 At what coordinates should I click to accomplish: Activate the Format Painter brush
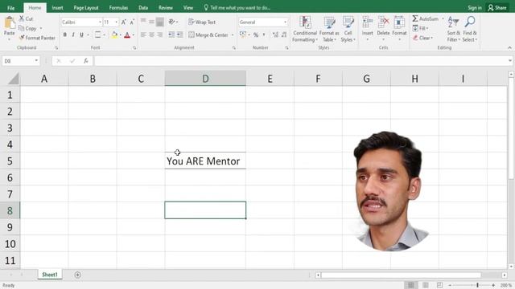(22, 38)
